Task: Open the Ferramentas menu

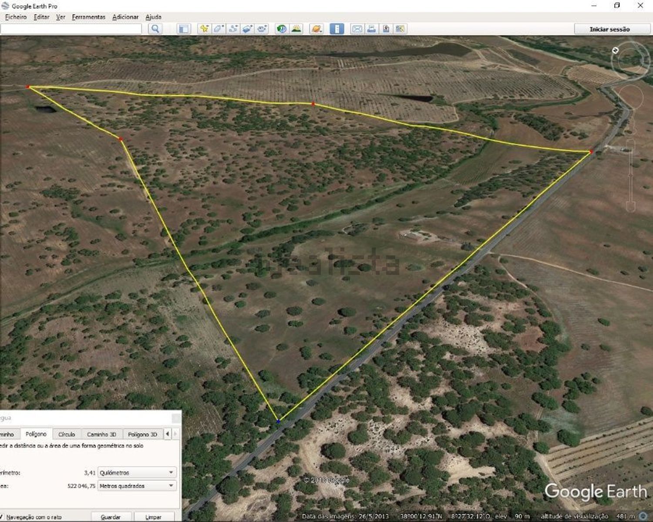Action: (88, 17)
